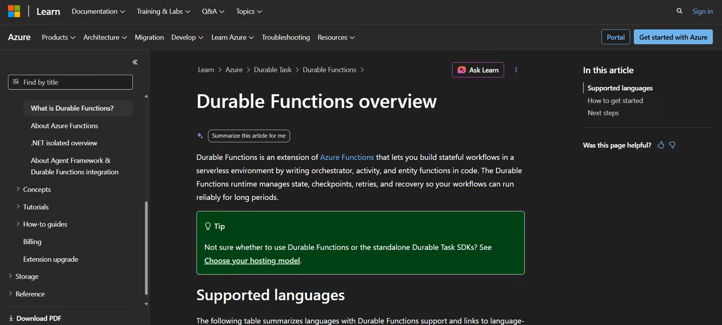Open the more actions vertical dots menu
Image resolution: width=722 pixels, height=325 pixels.
tap(516, 70)
